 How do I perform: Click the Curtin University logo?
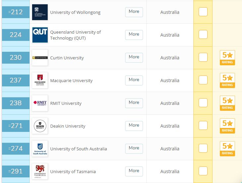pyautogui.click(x=40, y=58)
